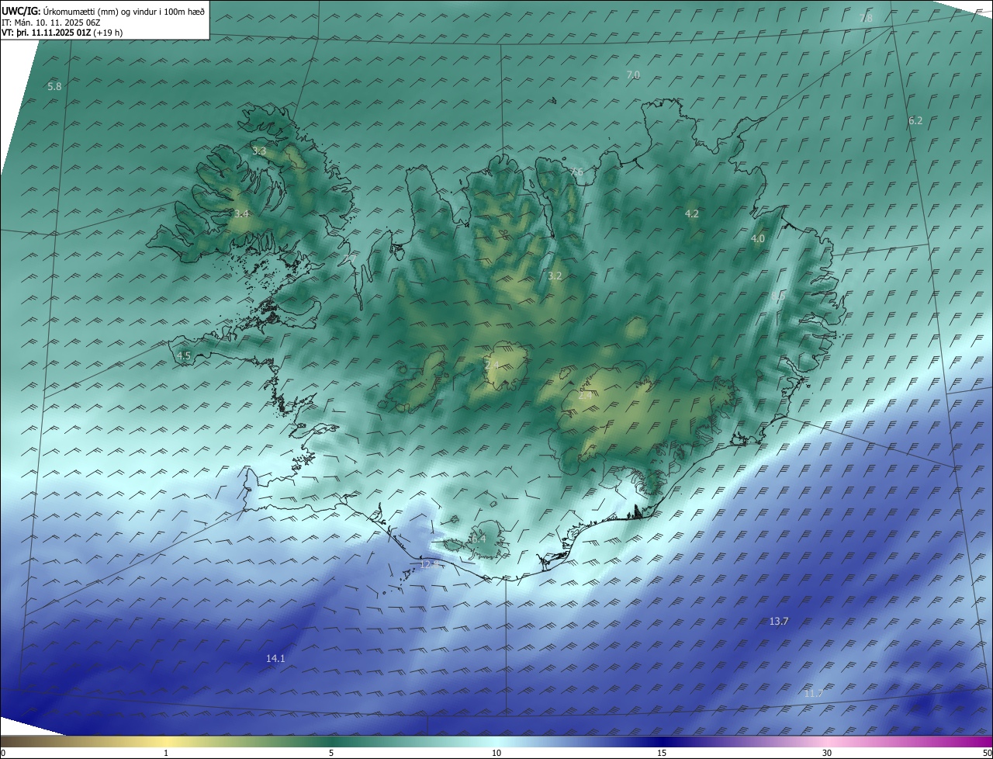Click the 0 tick on the color scale
Image resolution: width=993 pixels, height=759 pixels.
tap(3, 754)
